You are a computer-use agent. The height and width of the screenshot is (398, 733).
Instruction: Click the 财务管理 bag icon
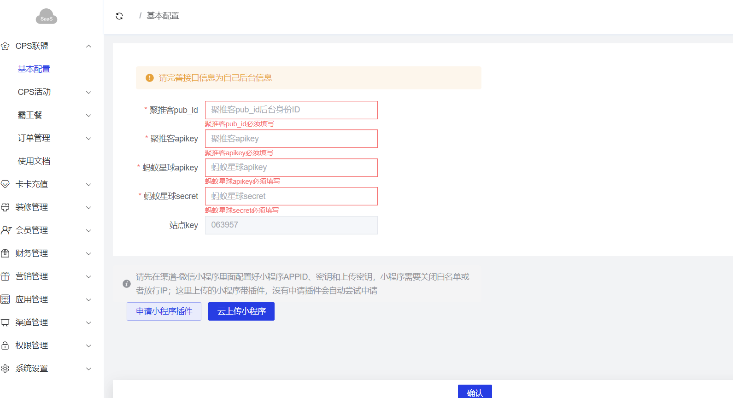(5, 253)
